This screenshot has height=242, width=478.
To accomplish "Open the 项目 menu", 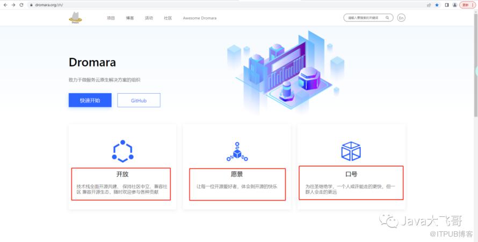I will pyautogui.click(x=111, y=18).
